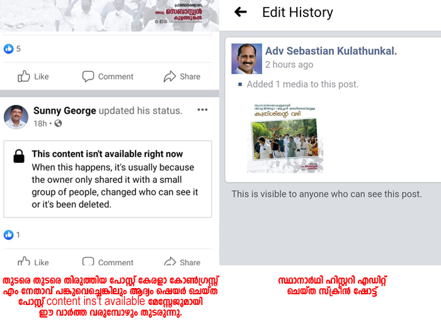Open Adv Sebastian Kulathunkal's profile photo
Image resolution: width=441 pixels, height=332 pixels.
pyautogui.click(x=247, y=58)
